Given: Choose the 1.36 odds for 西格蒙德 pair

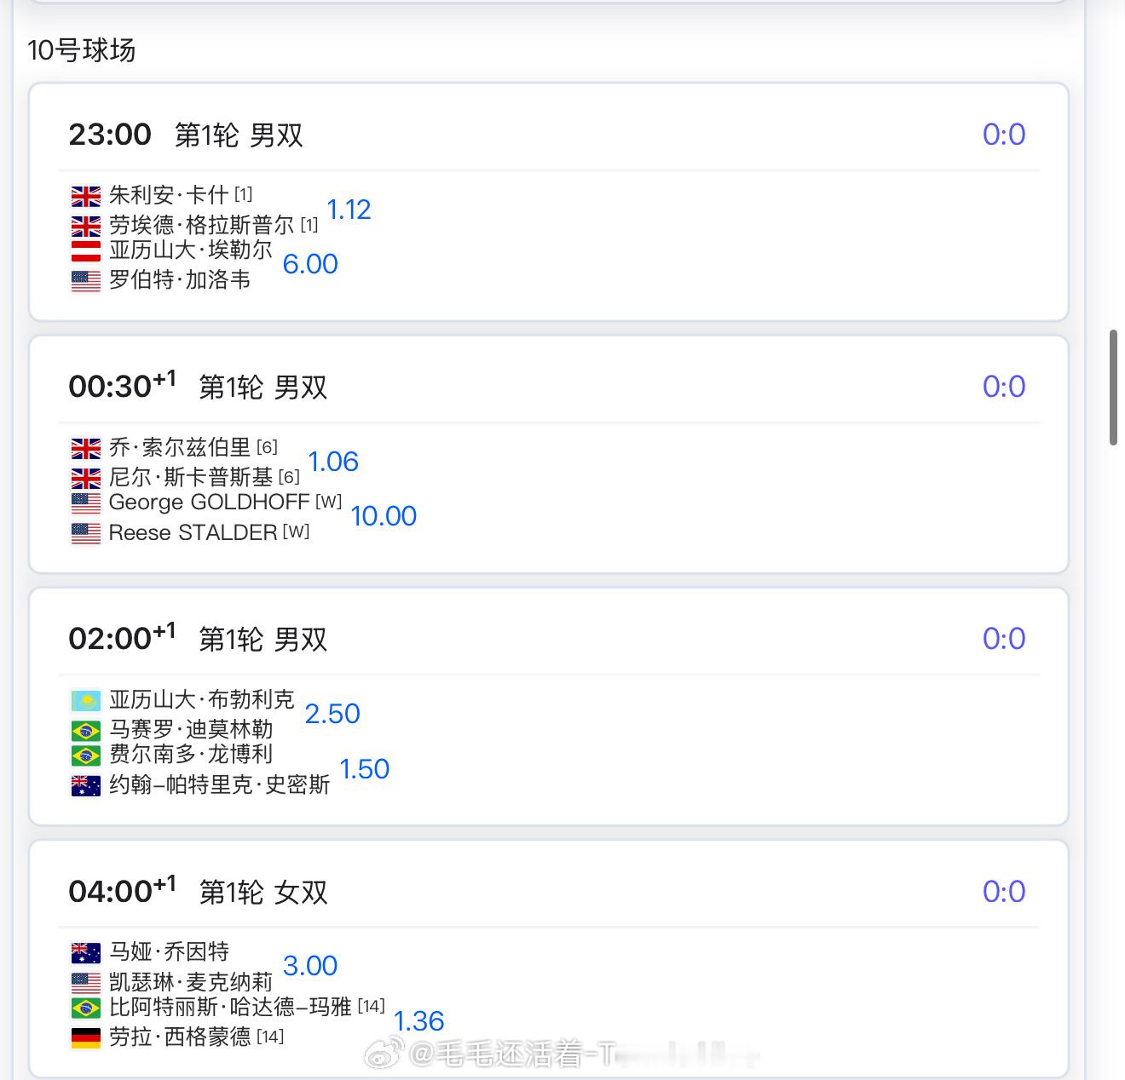Looking at the screenshot, I should (419, 1021).
